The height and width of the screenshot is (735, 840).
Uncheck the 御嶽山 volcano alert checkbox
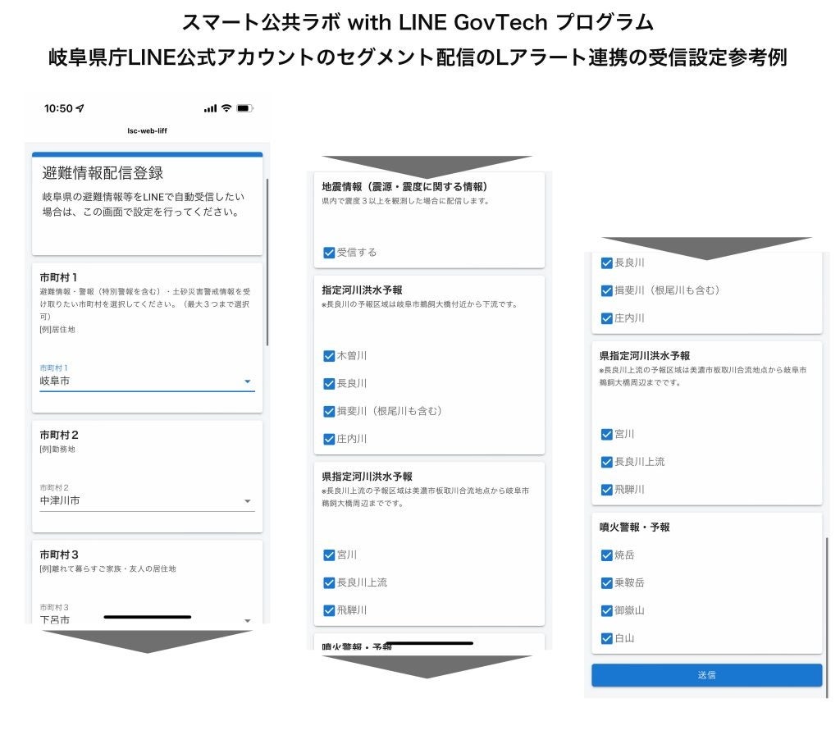pyautogui.click(x=606, y=610)
